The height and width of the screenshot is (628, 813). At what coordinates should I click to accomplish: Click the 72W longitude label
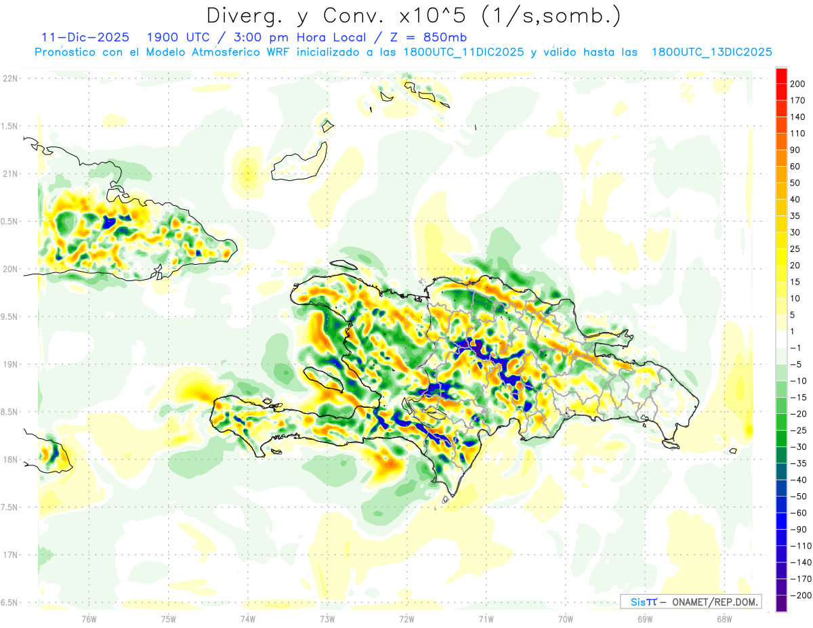coord(406,619)
